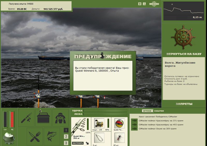Select the Quest Win... rod image
This screenshot has height=146, width=207.
(79, 126)
